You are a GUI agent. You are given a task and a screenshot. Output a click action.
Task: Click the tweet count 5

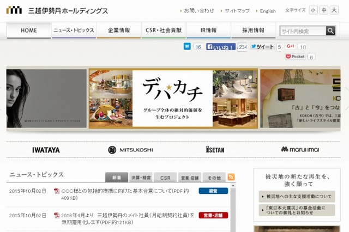tap(279, 47)
